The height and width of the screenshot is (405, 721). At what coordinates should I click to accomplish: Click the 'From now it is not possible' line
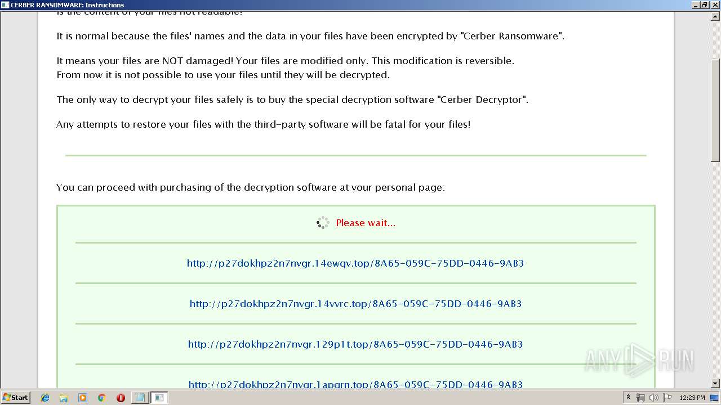coord(223,75)
